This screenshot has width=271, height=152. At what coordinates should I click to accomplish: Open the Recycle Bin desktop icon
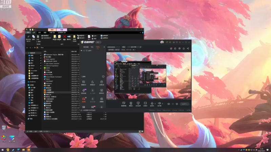pos(4,128)
